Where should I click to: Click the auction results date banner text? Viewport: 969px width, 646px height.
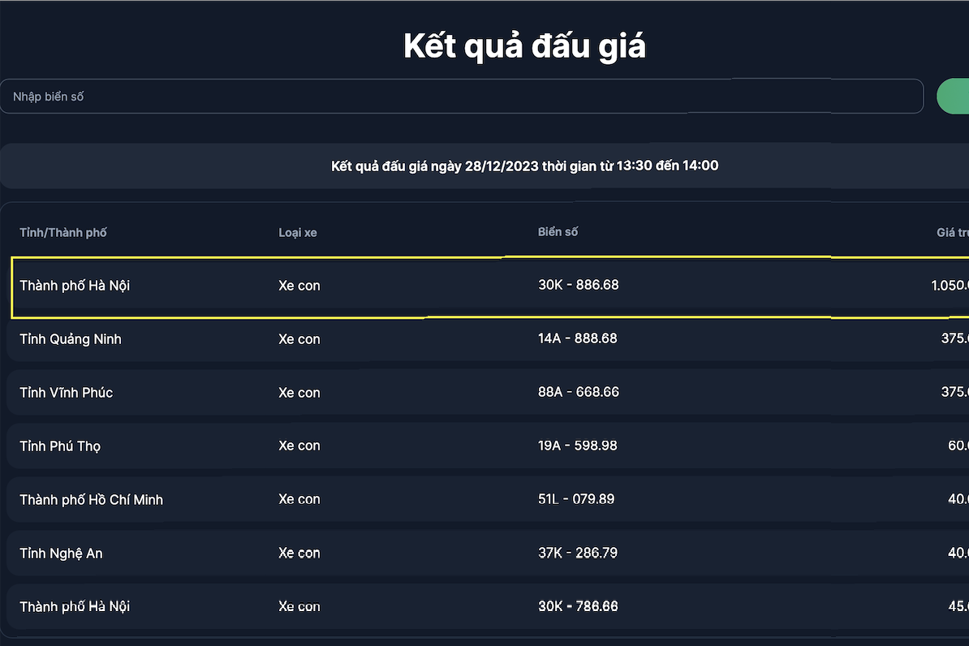click(525, 166)
